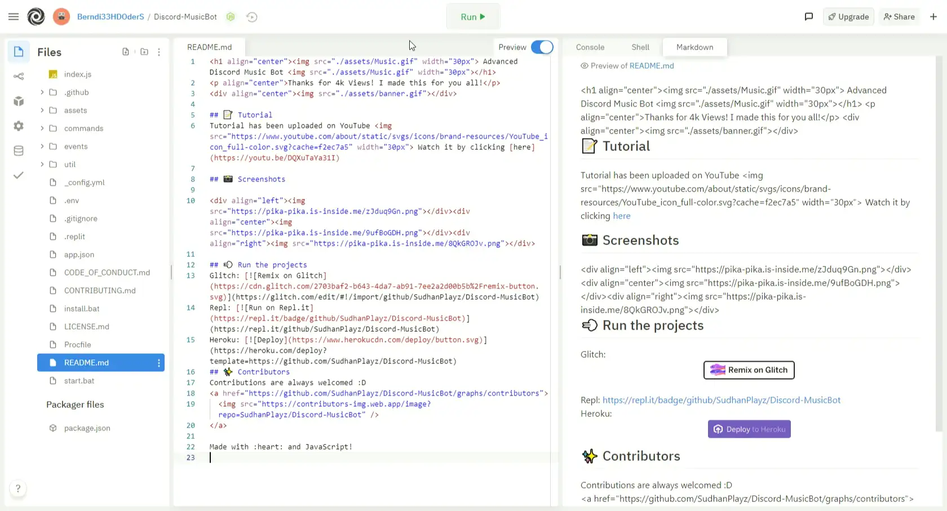Click the index.js JavaScript file icon
947x511 pixels.
[x=53, y=74]
